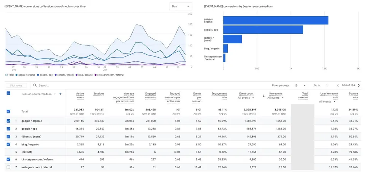
Task: Select the (not set) row label
Action: (x=27, y=152)
